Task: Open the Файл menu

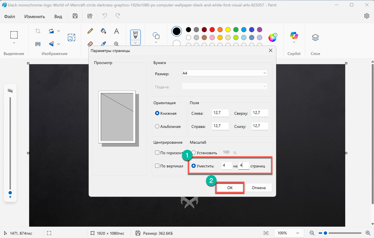Action: pyautogui.click(x=10, y=17)
